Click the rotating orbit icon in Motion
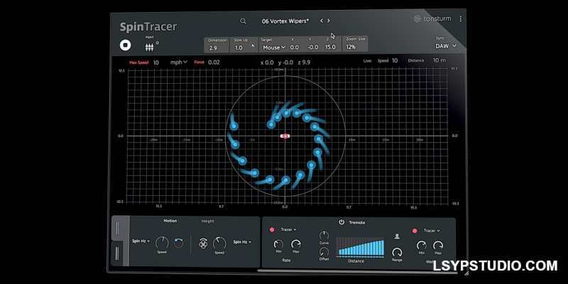Screen dimensions: 568x284 coord(203,243)
